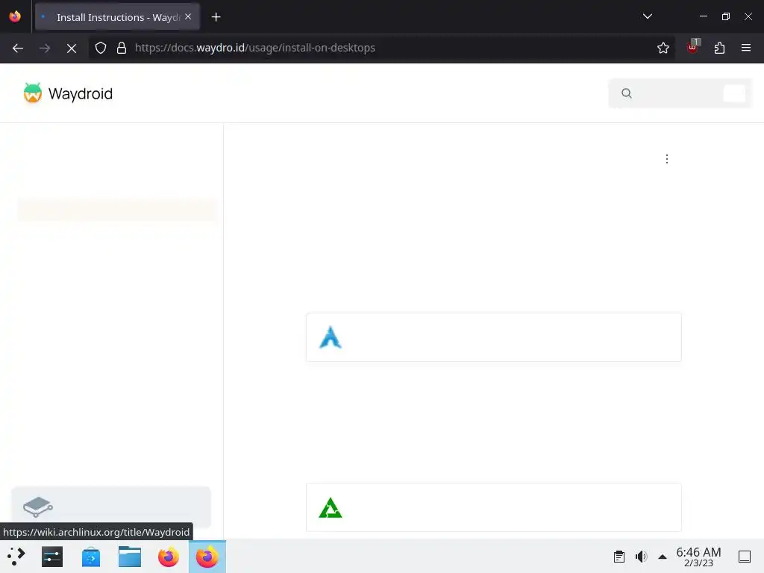Click the Arch Linux logo

click(x=331, y=337)
